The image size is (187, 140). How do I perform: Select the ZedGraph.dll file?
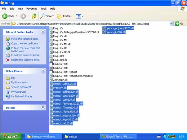click(x=60, y=80)
